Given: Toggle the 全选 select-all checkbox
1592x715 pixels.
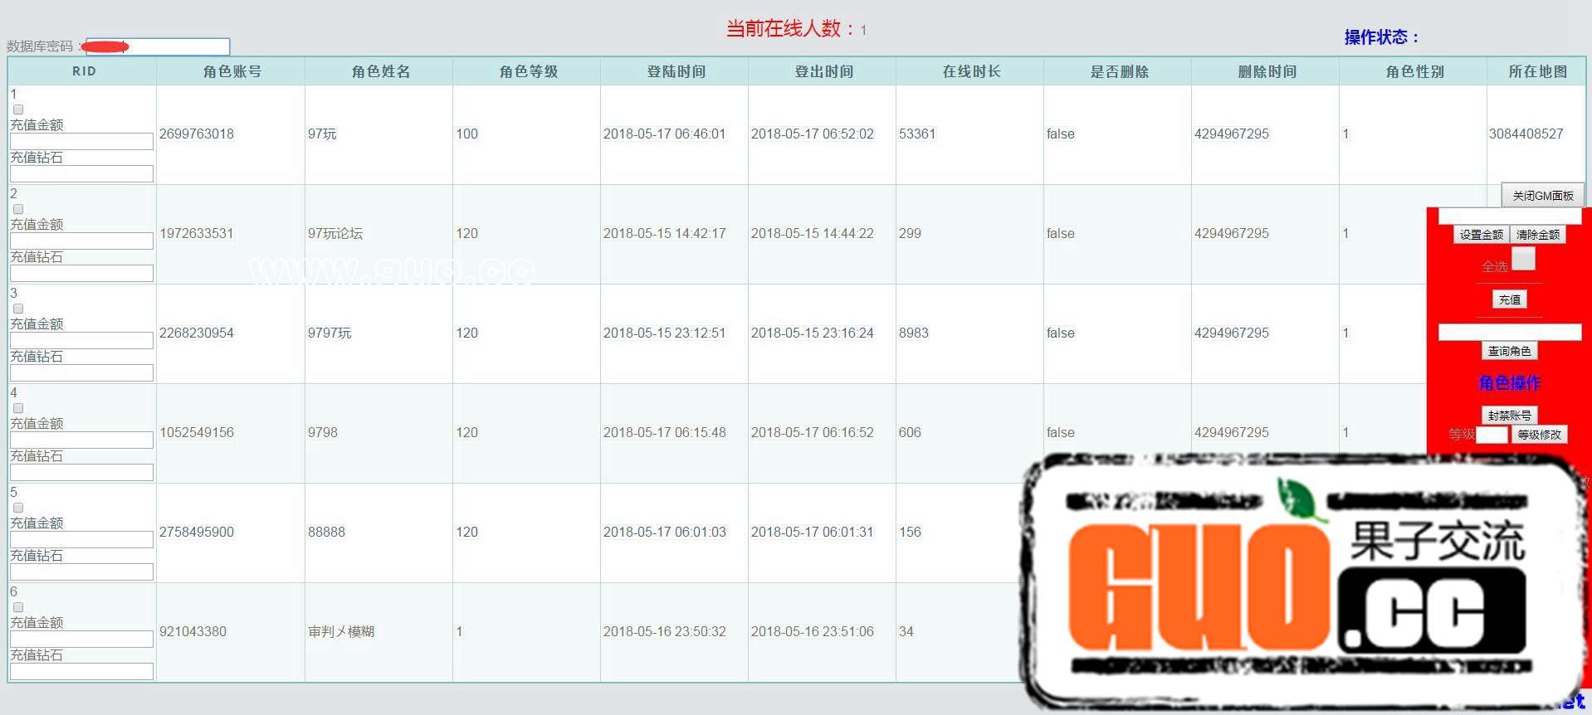Looking at the screenshot, I should (1523, 260).
